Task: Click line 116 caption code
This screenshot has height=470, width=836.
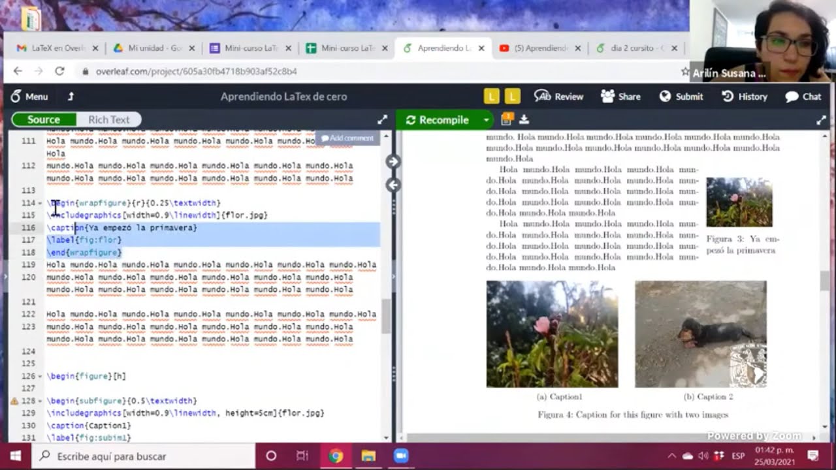Action: click(121, 228)
